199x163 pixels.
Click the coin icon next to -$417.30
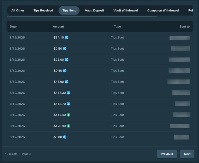pos(68,93)
